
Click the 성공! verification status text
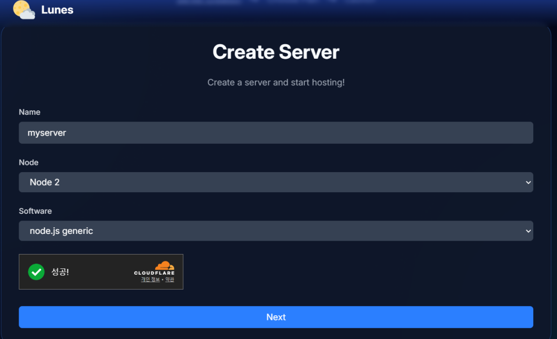click(60, 272)
